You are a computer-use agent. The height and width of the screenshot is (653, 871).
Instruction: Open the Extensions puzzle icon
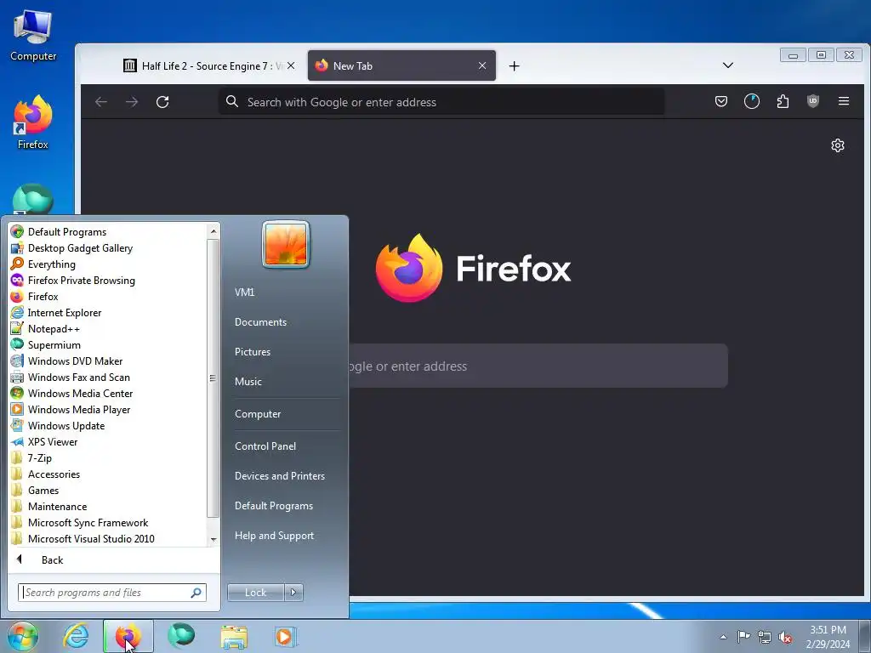pyautogui.click(x=783, y=101)
